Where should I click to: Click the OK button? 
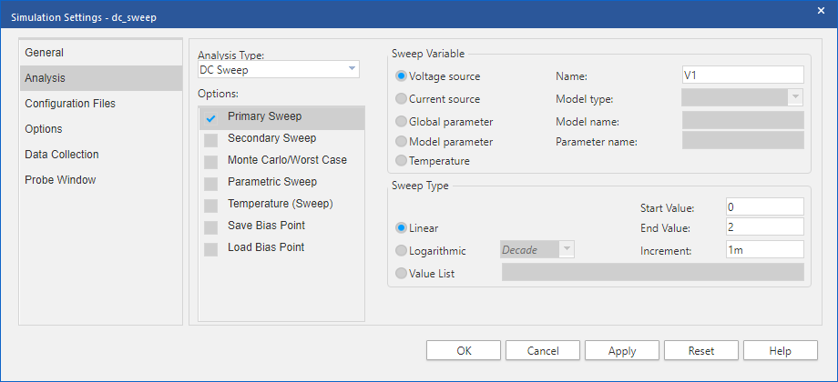point(464,350)
